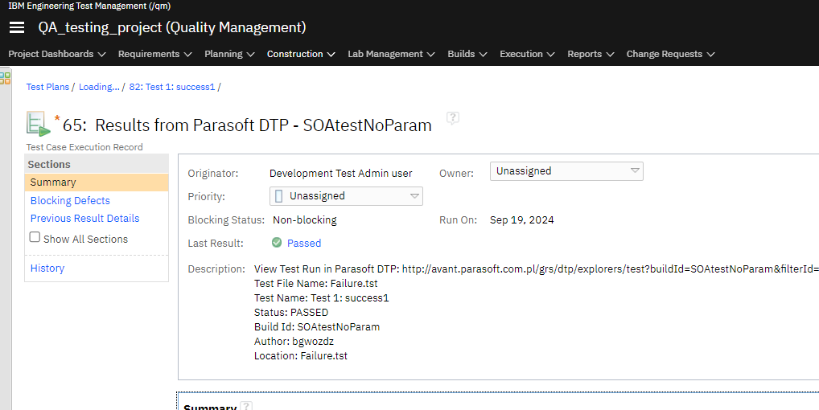Open the Owner dropdown
The height and width of the screenshot is (410, 819).
point(566,171)
